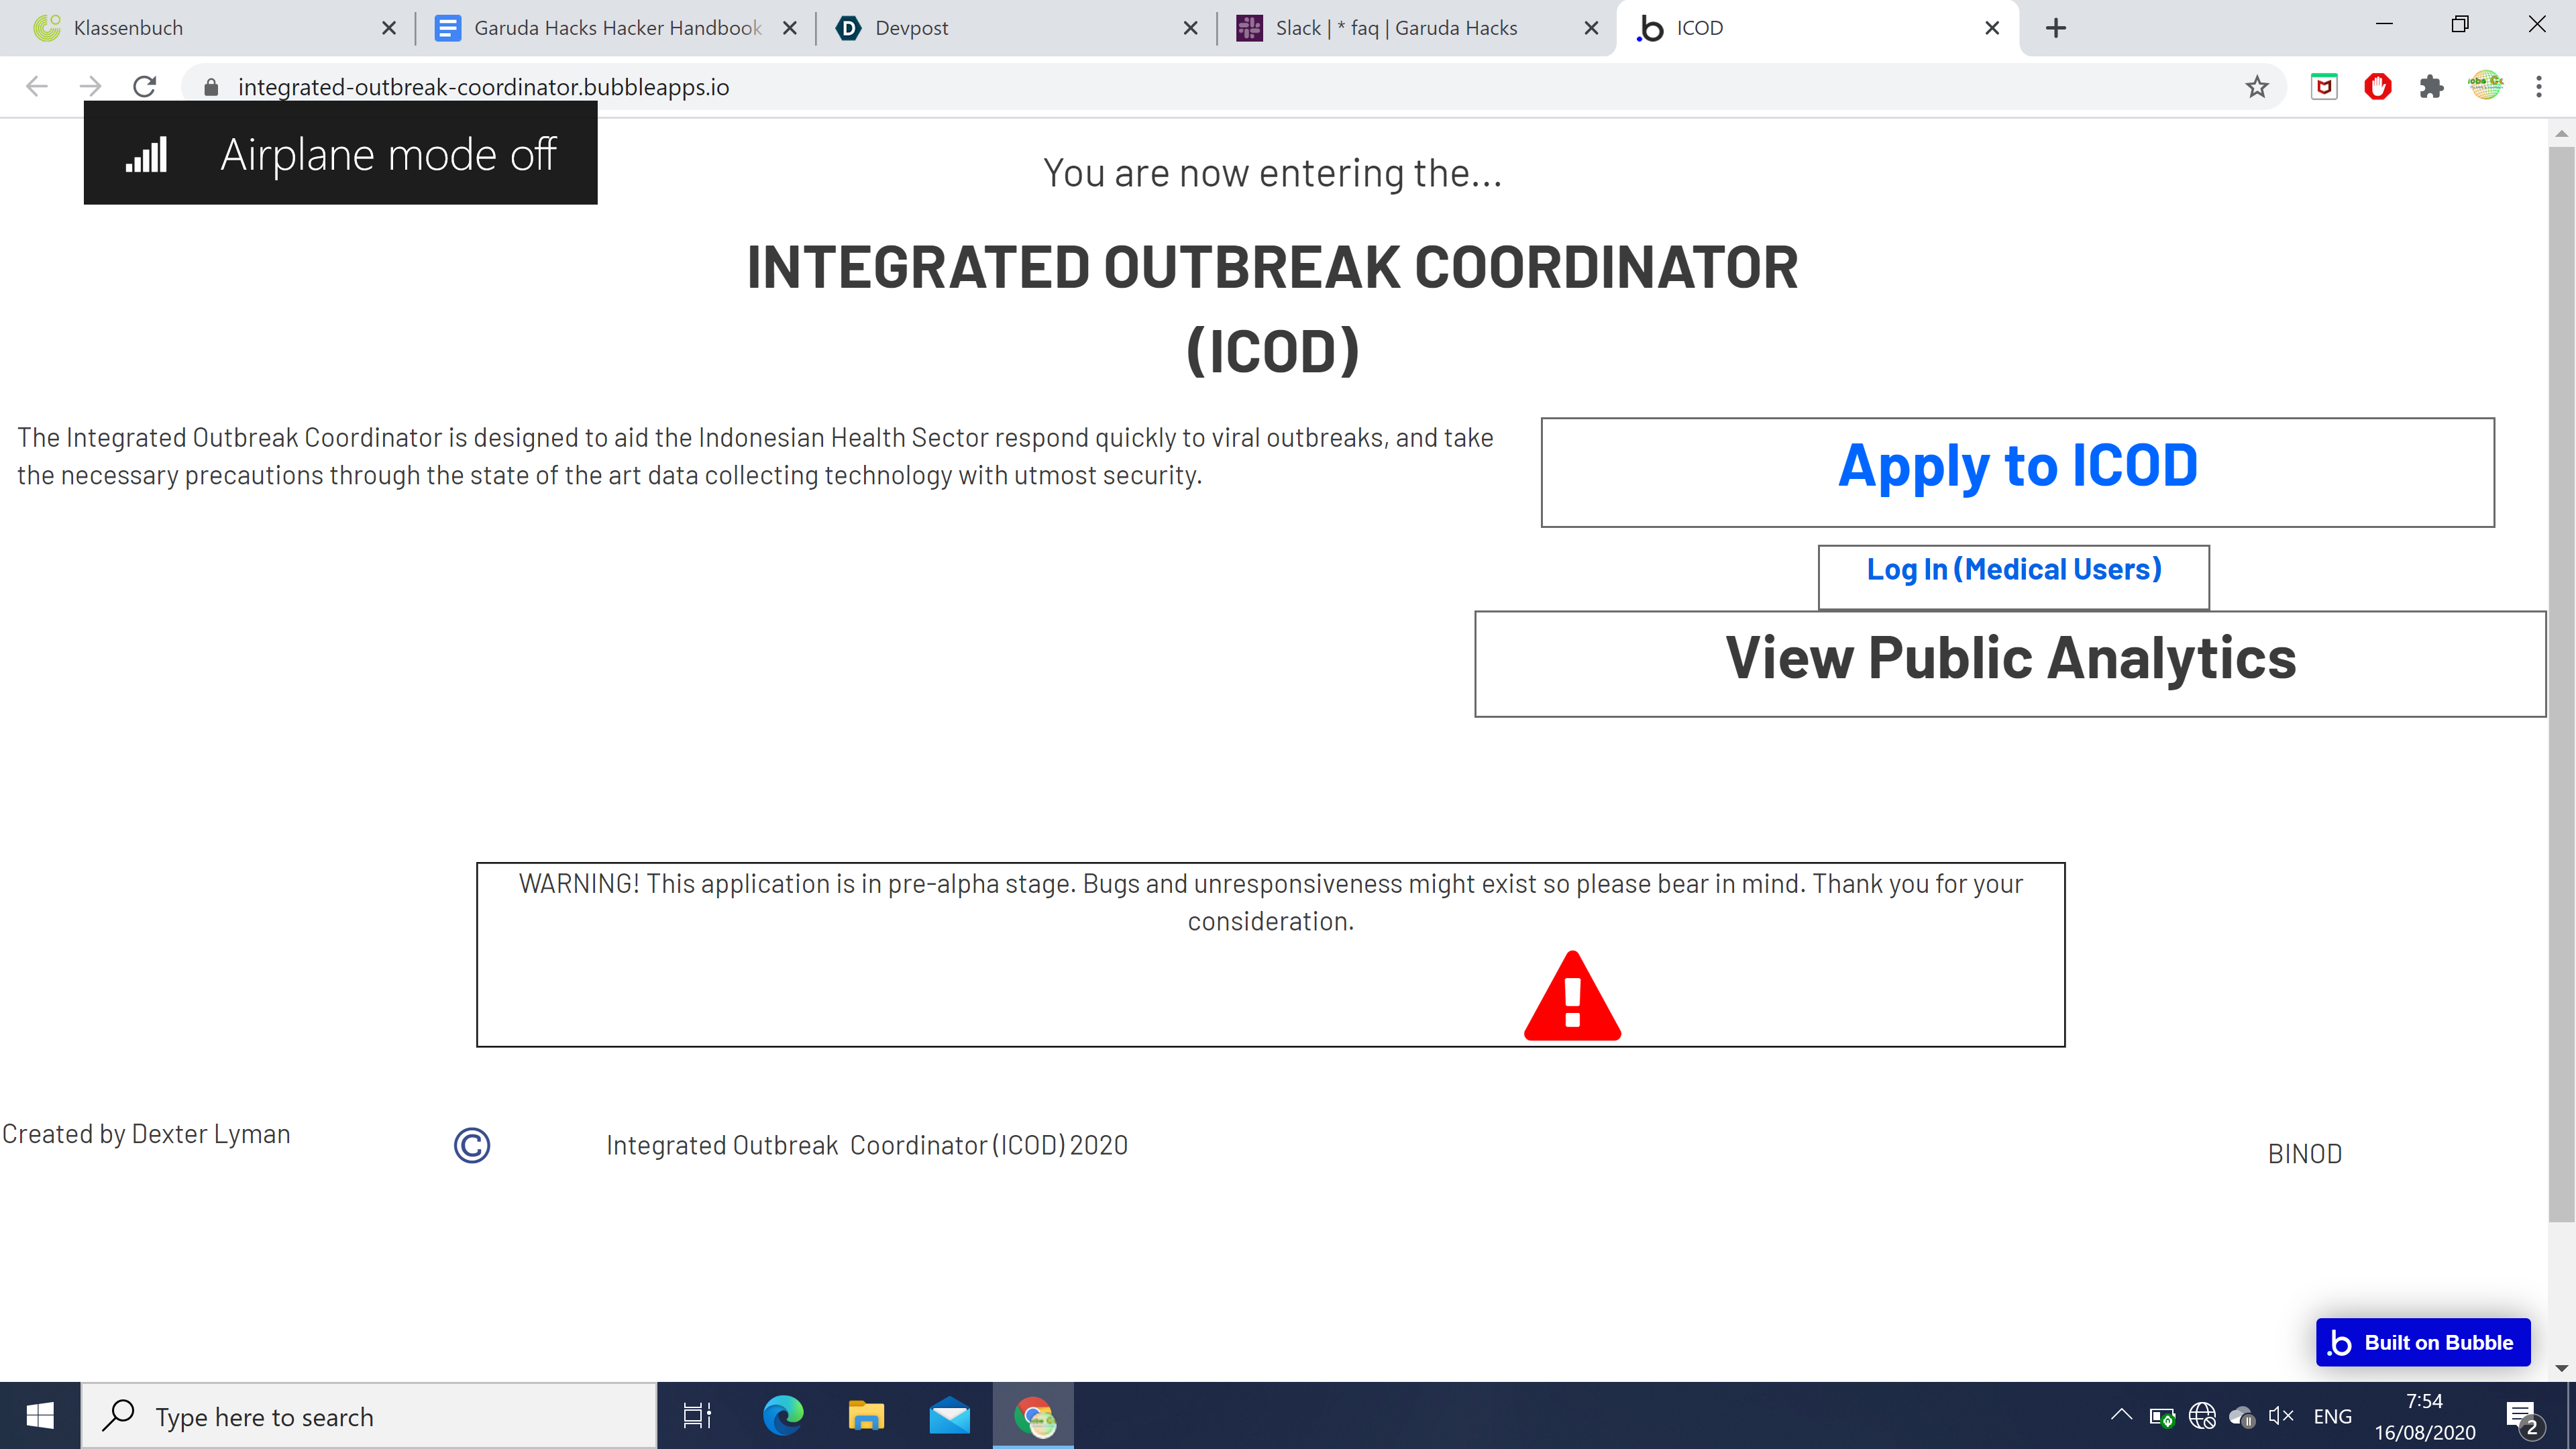Open the Chrome extensions puzzle icon

click(2431, 87)
